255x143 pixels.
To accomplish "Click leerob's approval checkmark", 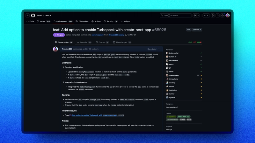I will point(201,71).
